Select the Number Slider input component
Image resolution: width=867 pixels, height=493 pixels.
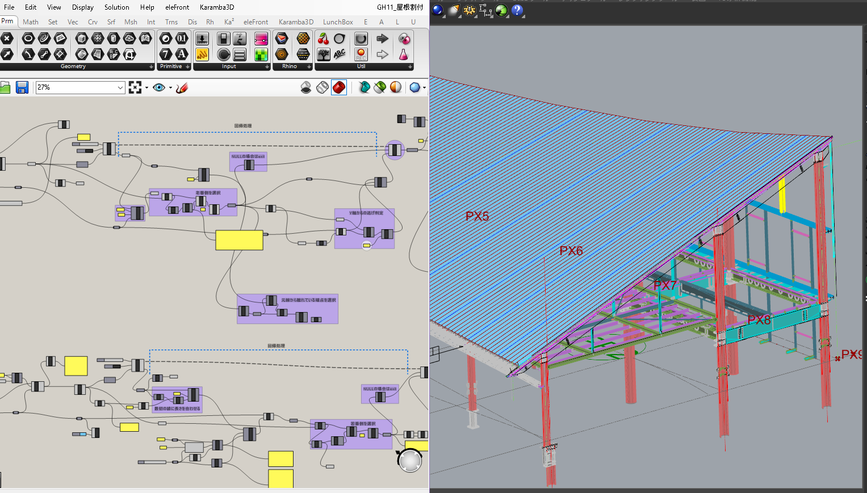(202, 39)
